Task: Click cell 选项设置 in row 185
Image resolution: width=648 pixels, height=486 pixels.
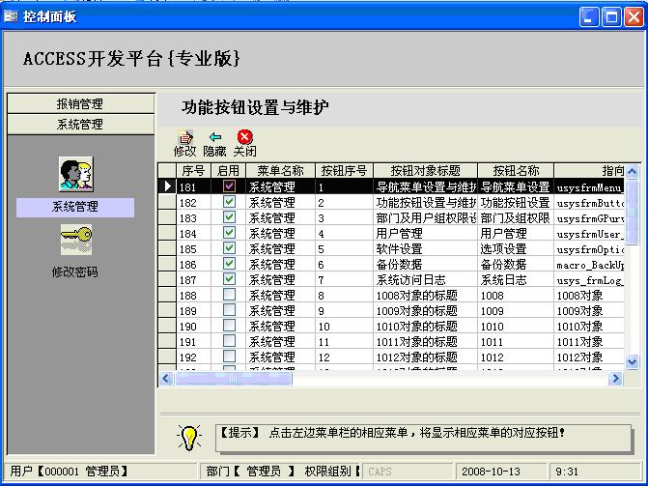Action: pos(516,248)
